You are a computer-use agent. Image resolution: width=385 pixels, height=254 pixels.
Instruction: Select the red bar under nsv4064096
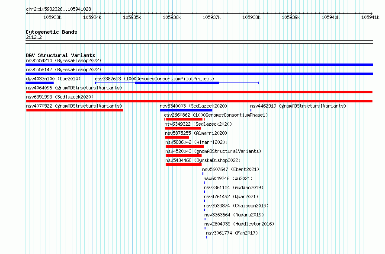pos(199,92)
